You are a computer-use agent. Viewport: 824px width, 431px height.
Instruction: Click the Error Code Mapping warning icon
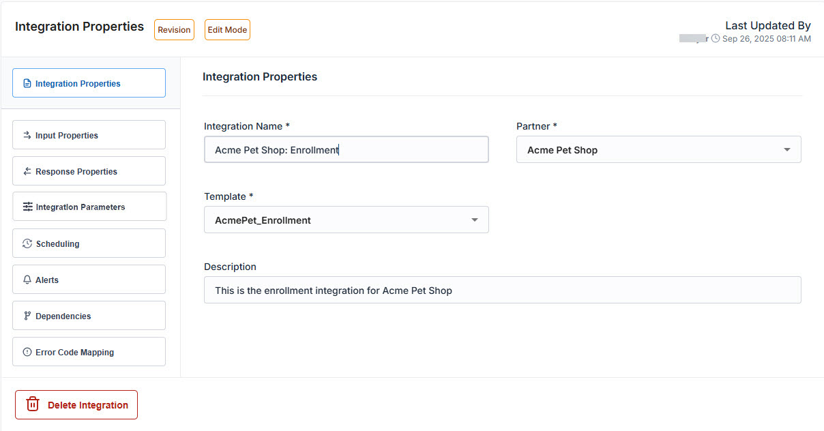click(27, 352)
